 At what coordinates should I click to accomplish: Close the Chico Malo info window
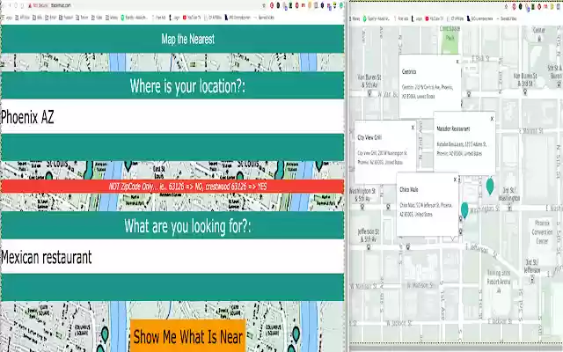pos(455,180)
